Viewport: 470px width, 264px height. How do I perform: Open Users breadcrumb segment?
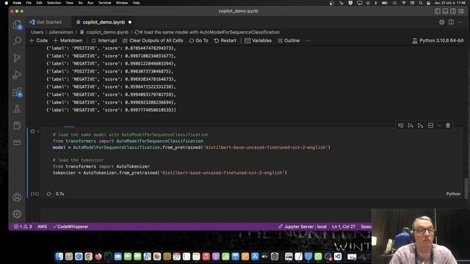[37, 32]
